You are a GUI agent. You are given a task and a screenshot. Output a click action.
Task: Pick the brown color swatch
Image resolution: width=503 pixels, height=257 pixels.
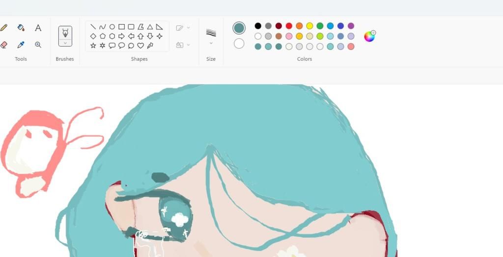coord(279,36)
